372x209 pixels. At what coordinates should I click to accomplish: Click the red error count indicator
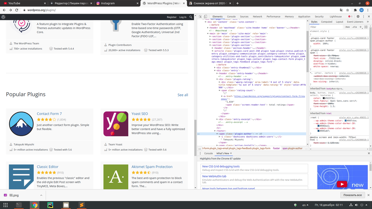[350, 16]
